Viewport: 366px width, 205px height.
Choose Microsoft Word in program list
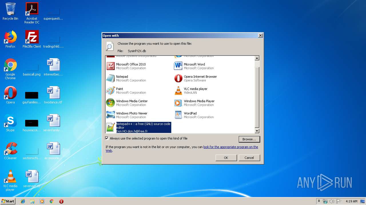194,66
